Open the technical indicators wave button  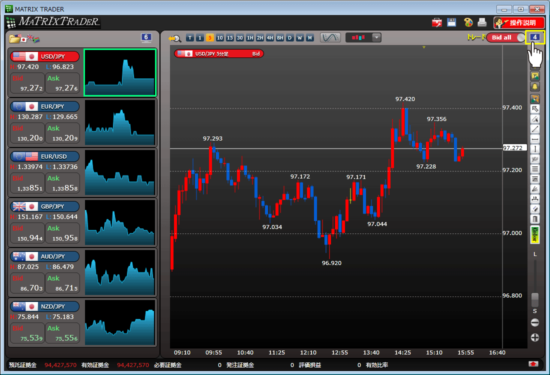click(x=330, y=37)
